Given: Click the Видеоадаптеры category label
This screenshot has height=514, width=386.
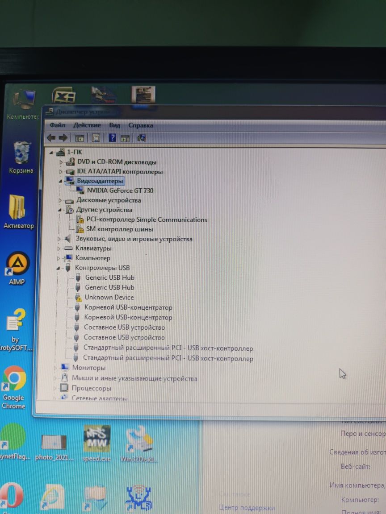Looking at the screenshot, I should click(x=100, y=181).
